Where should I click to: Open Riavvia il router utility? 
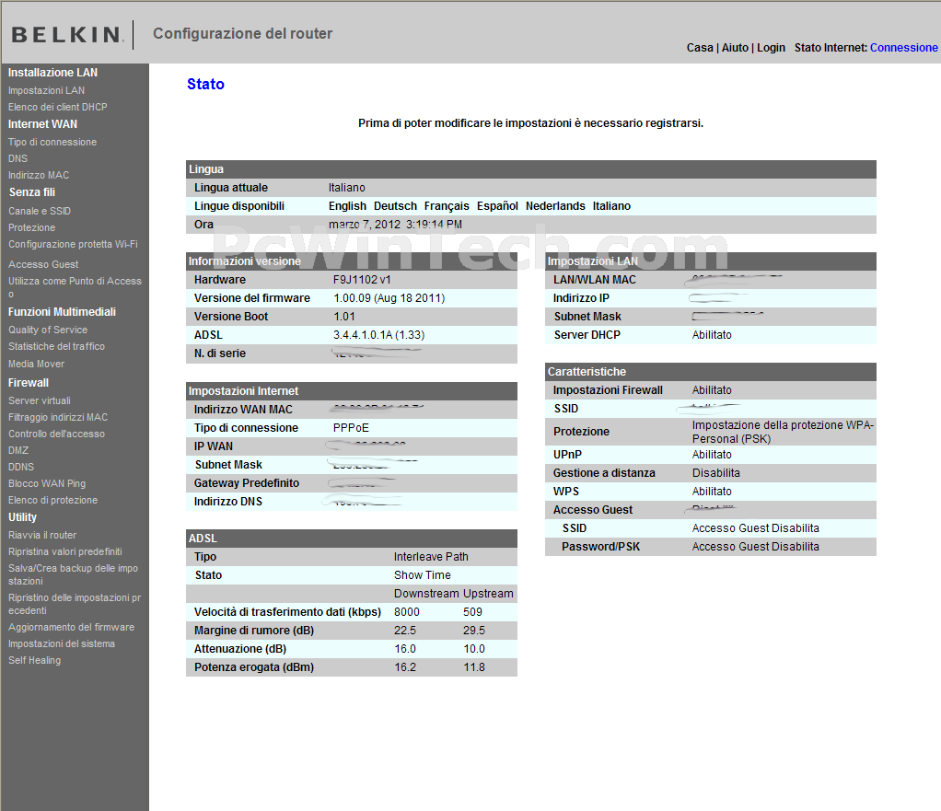pyautogui.click(x=42, y=535)
